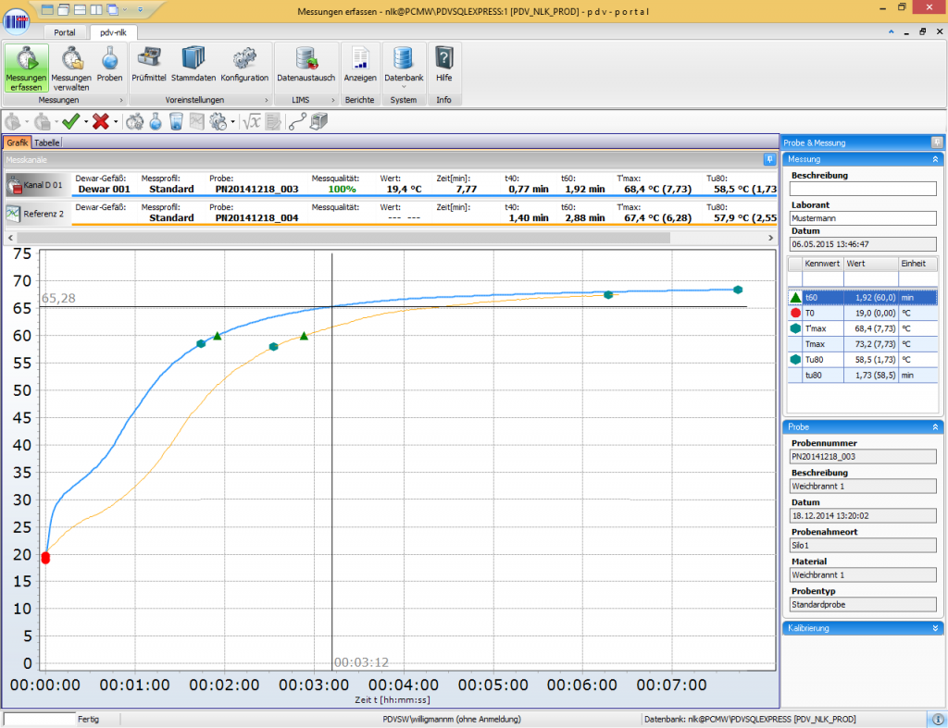This screenshot has height=728, width=948.
Task: Select Kanal D 01 channel toggle
Action: click(x=35, y=186)
